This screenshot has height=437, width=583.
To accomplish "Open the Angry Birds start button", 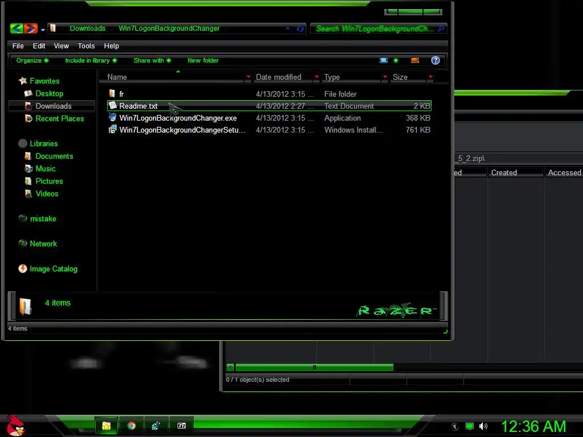I will tap(15, 426).
